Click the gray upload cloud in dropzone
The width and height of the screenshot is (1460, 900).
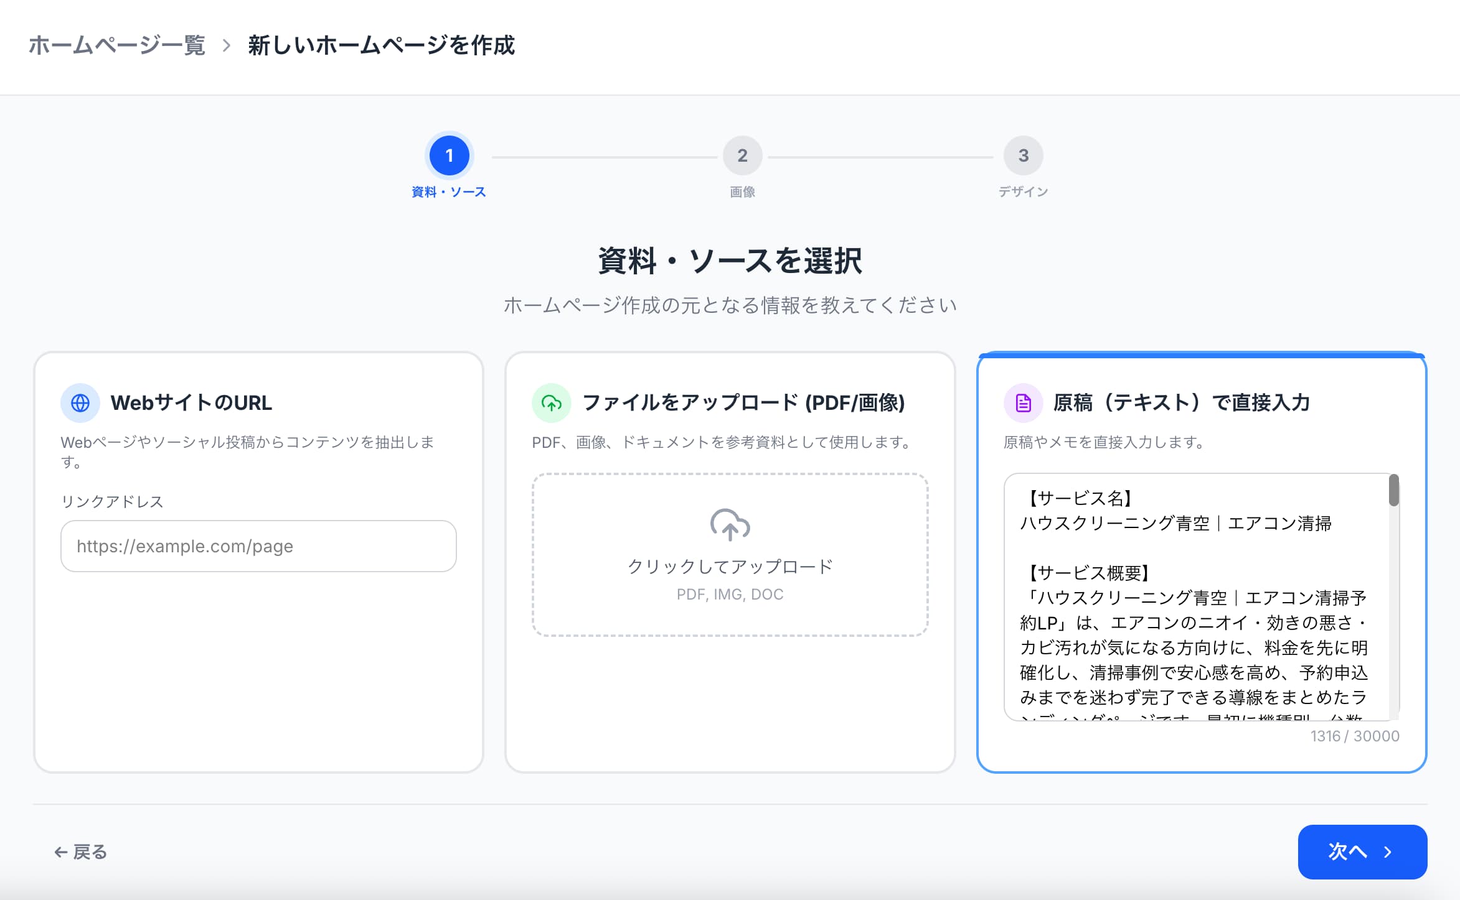[730, 525]
